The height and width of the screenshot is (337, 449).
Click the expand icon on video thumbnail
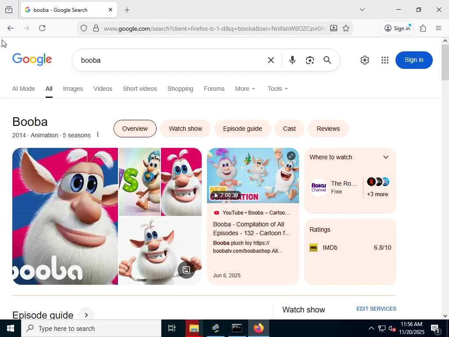[291, 156]
